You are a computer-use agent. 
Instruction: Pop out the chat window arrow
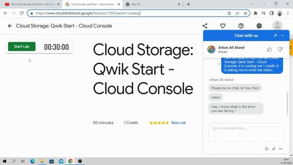coord(275,35)
